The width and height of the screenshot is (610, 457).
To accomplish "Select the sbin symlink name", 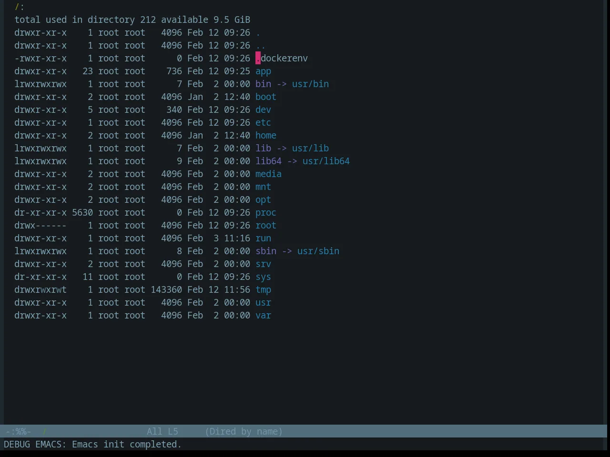I will click(x=266, y=251).
